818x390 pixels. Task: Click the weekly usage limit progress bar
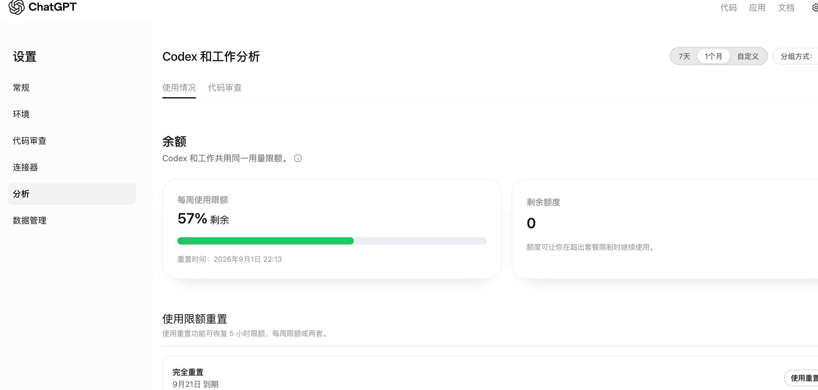click(x=332, y=241)
